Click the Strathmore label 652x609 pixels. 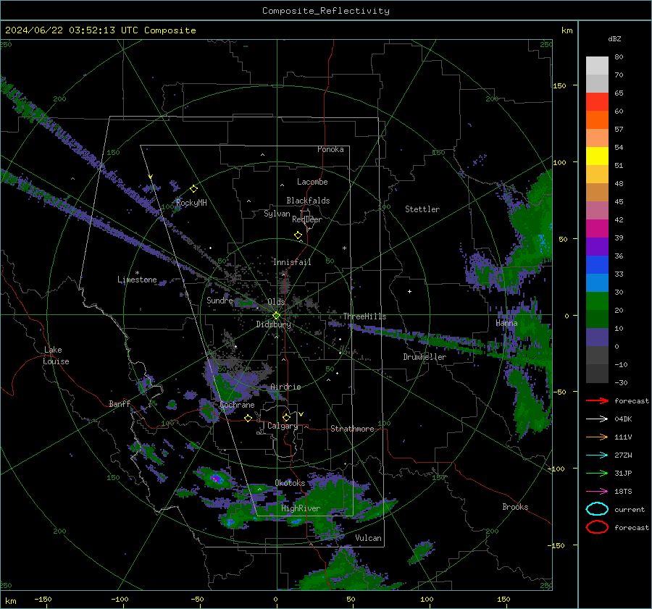coord(352,429)
